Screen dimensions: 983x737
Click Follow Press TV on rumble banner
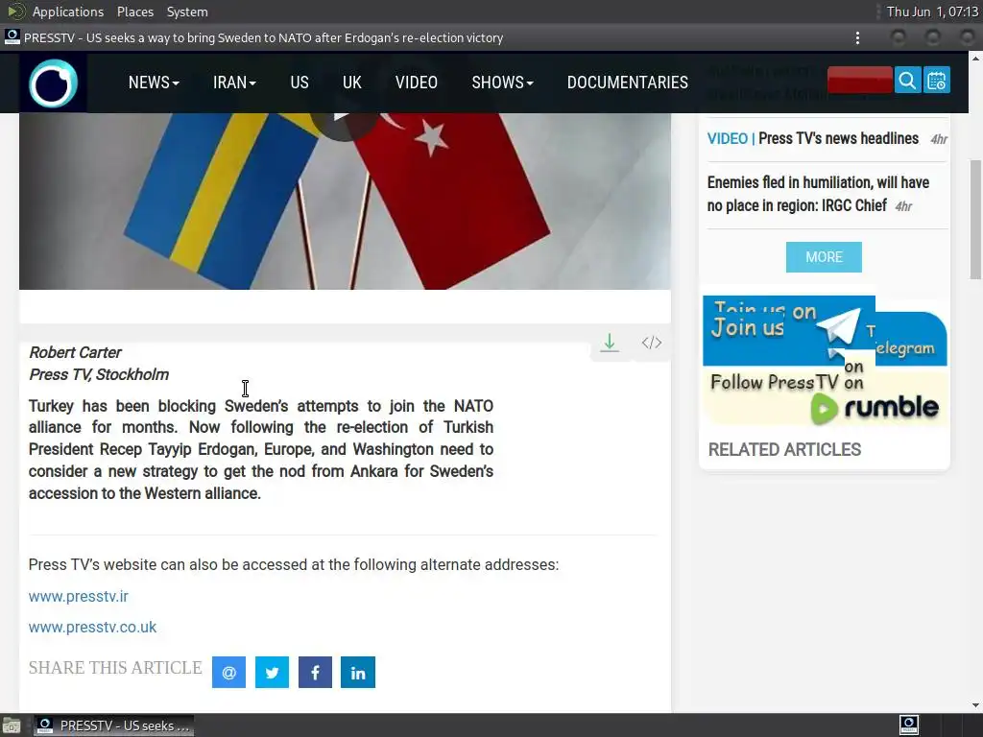[x=825, y=397]
